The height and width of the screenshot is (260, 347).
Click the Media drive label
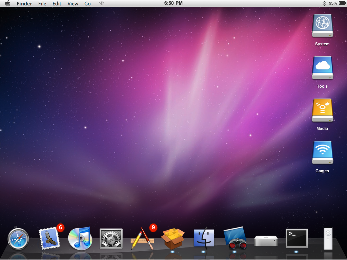[x=322, y=128]
